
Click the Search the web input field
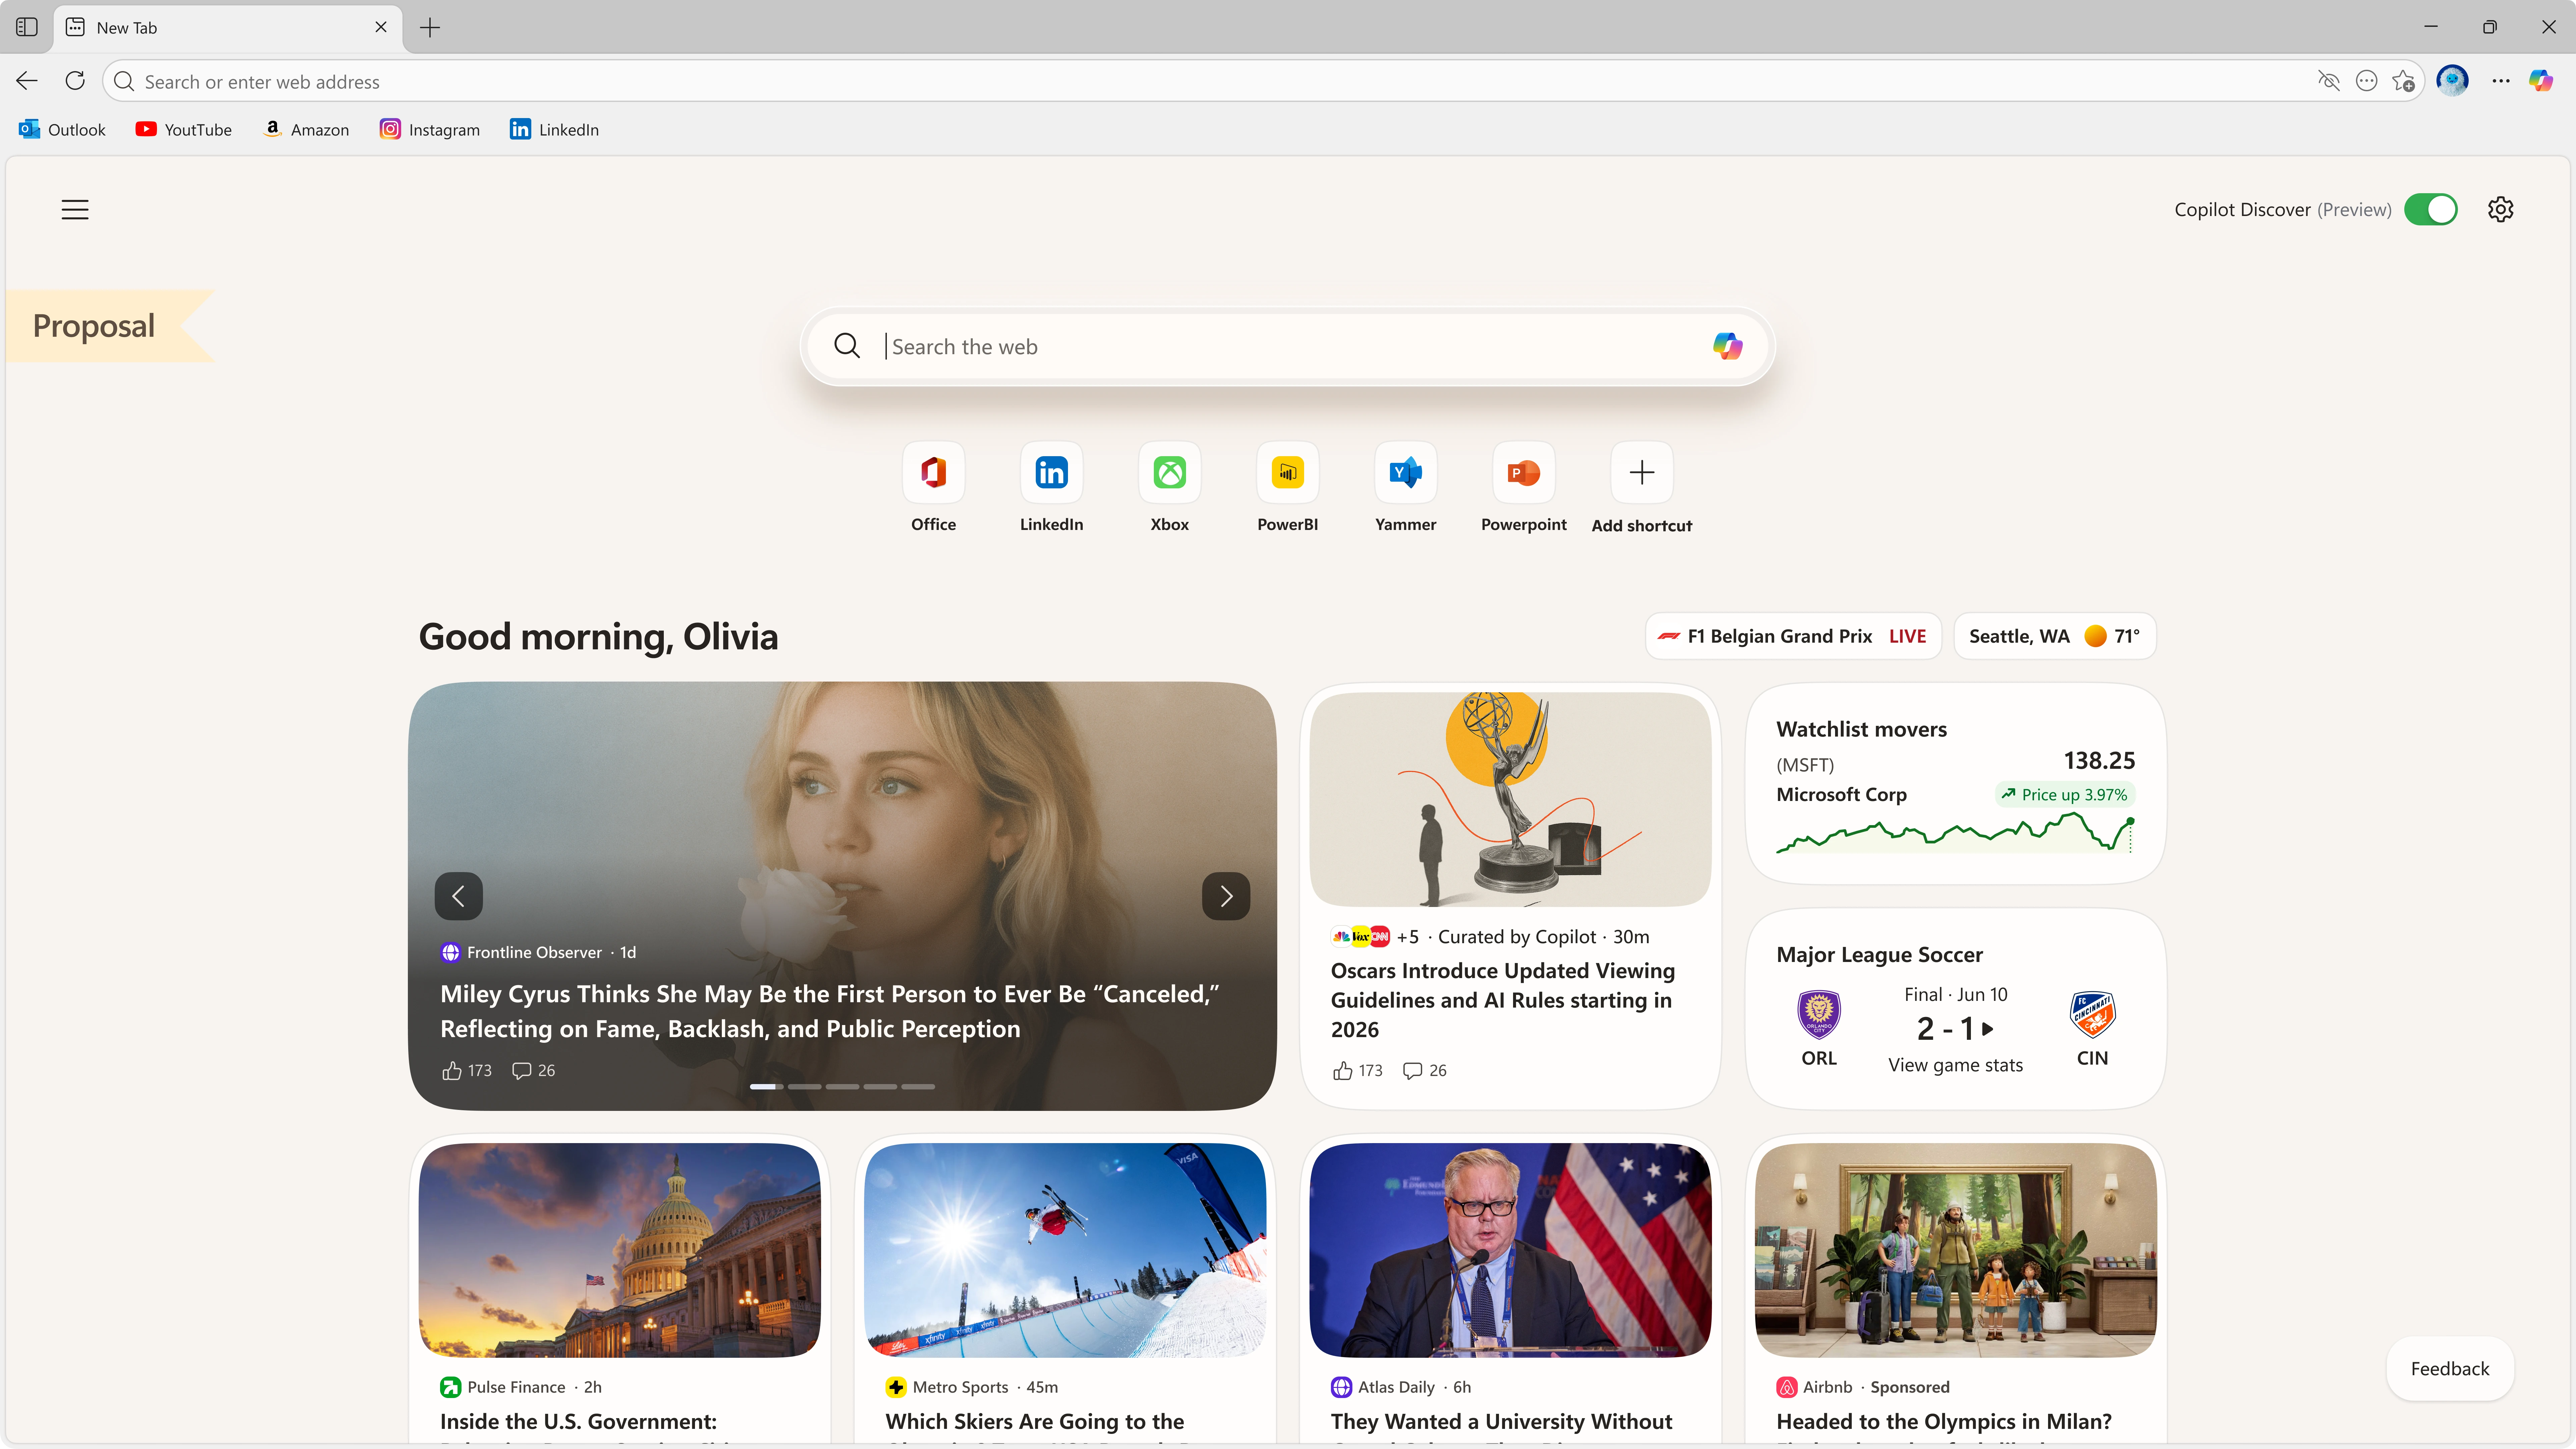pyautogui.click(x=1280, y=346)
